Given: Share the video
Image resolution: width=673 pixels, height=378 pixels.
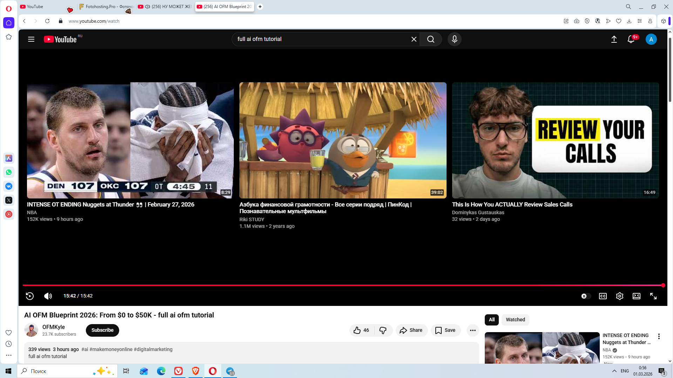Looking at the screenshot, I should click(x=411, y=330).
